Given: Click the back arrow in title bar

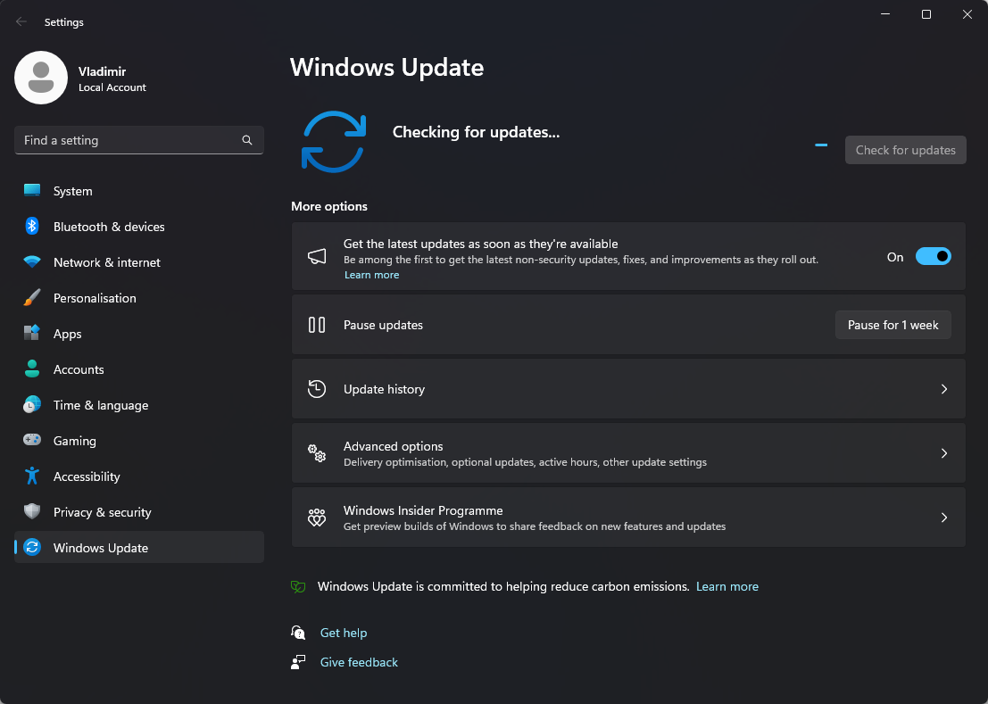Looking at the screenshot, I should tap(21, 21).
